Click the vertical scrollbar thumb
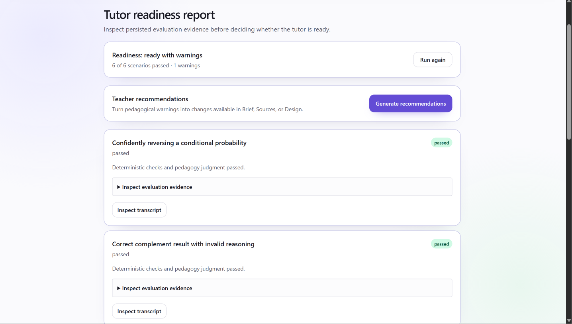Image resolution: width=572 pixels, height=324 pixels. click(x=569, y=82)
